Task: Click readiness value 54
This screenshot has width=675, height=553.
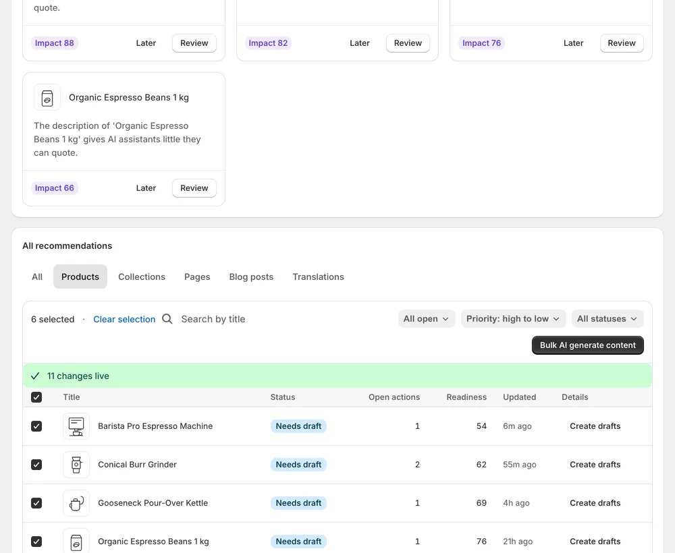Action: point(481,426)
